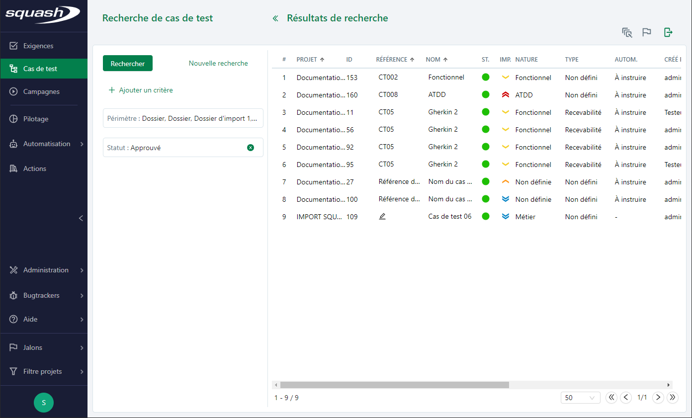The image size is (692, 418).
Task: Open the Exigences section icon
Action: pos(12,45)
